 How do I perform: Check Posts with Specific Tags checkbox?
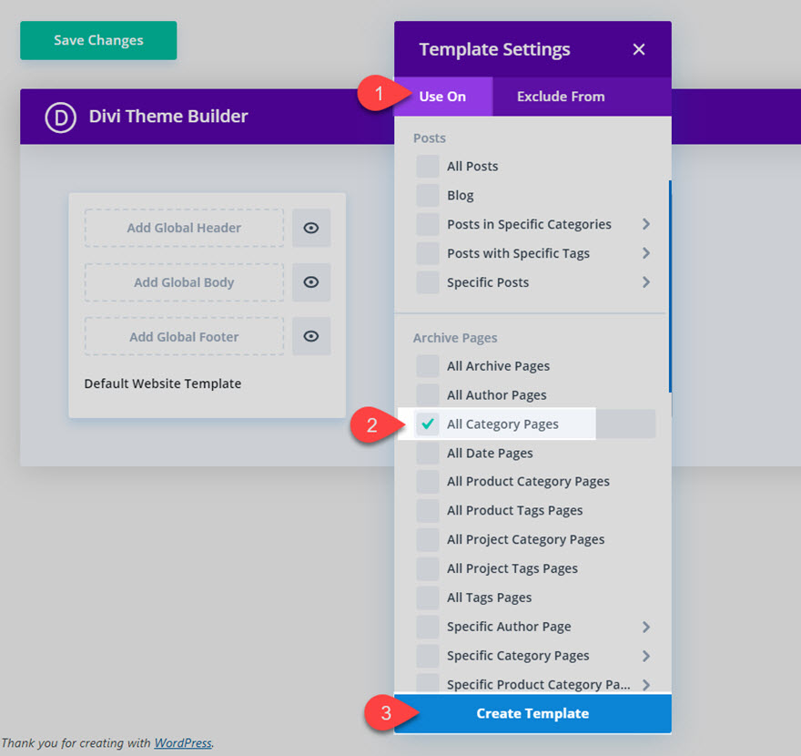point(427,253)
